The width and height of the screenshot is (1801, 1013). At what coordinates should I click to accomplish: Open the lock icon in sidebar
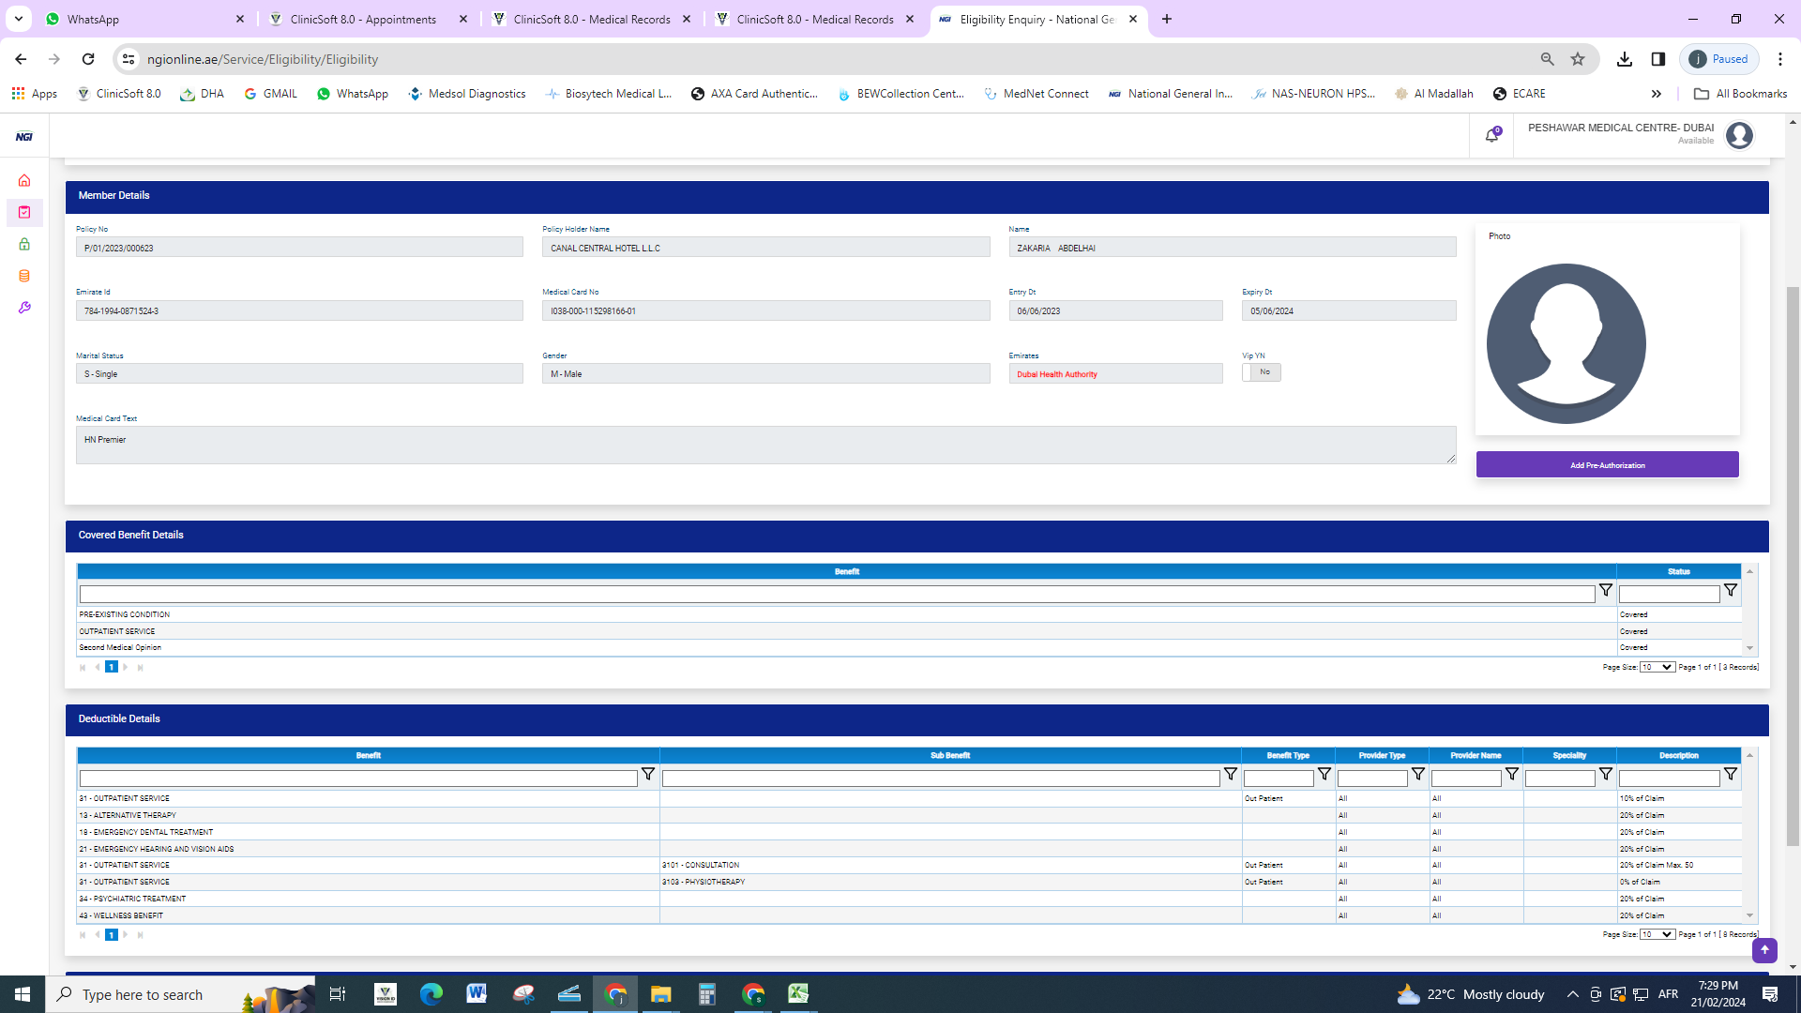(x=24, y=244)
